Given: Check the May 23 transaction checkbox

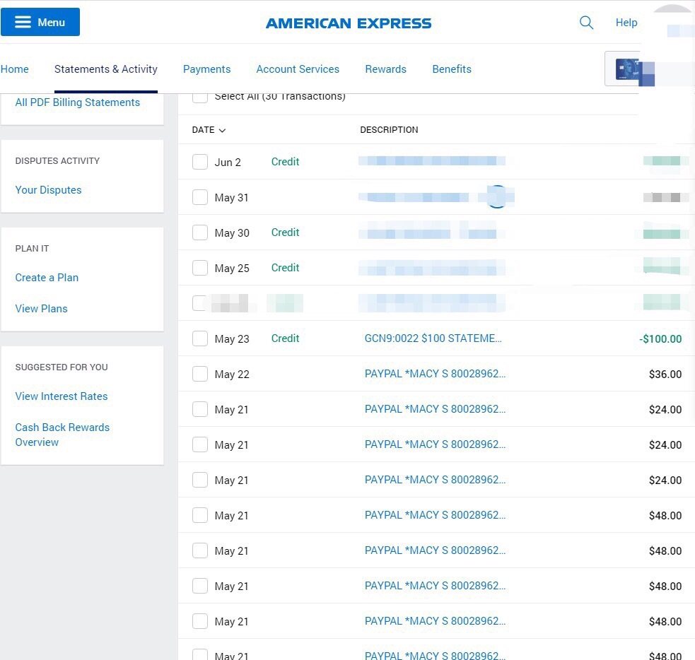Looking at the screenshot, I should tap(200, 338).
